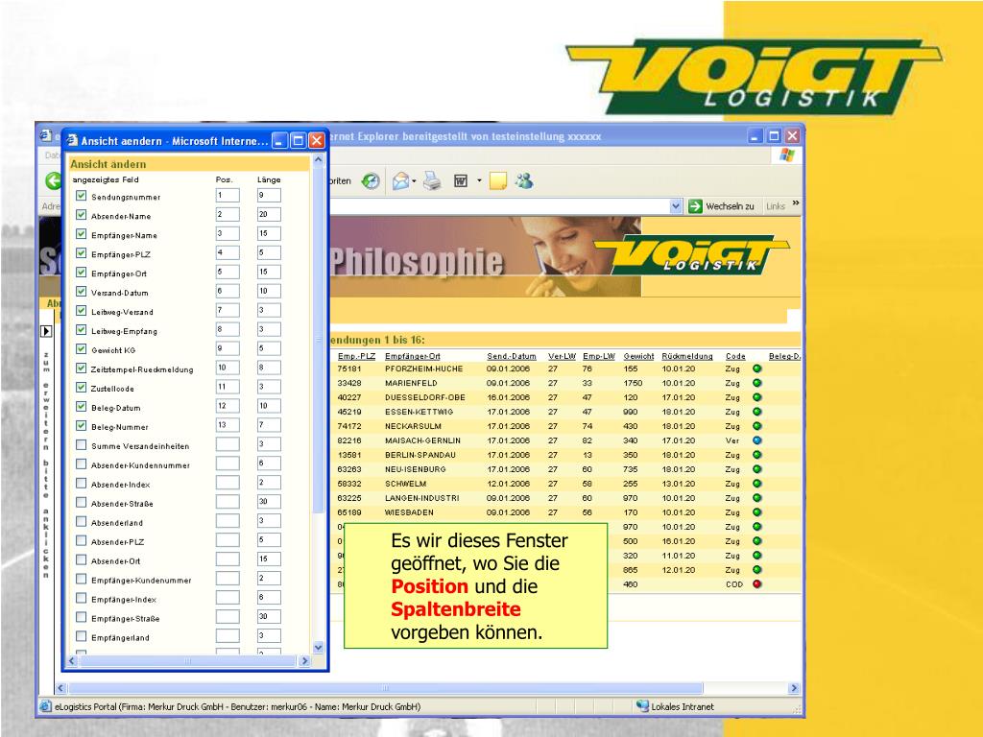Viewport: 983px width, 737px height.
Task: Uncheck the Versand-Datum checkbox
Action: click(81, 292)
